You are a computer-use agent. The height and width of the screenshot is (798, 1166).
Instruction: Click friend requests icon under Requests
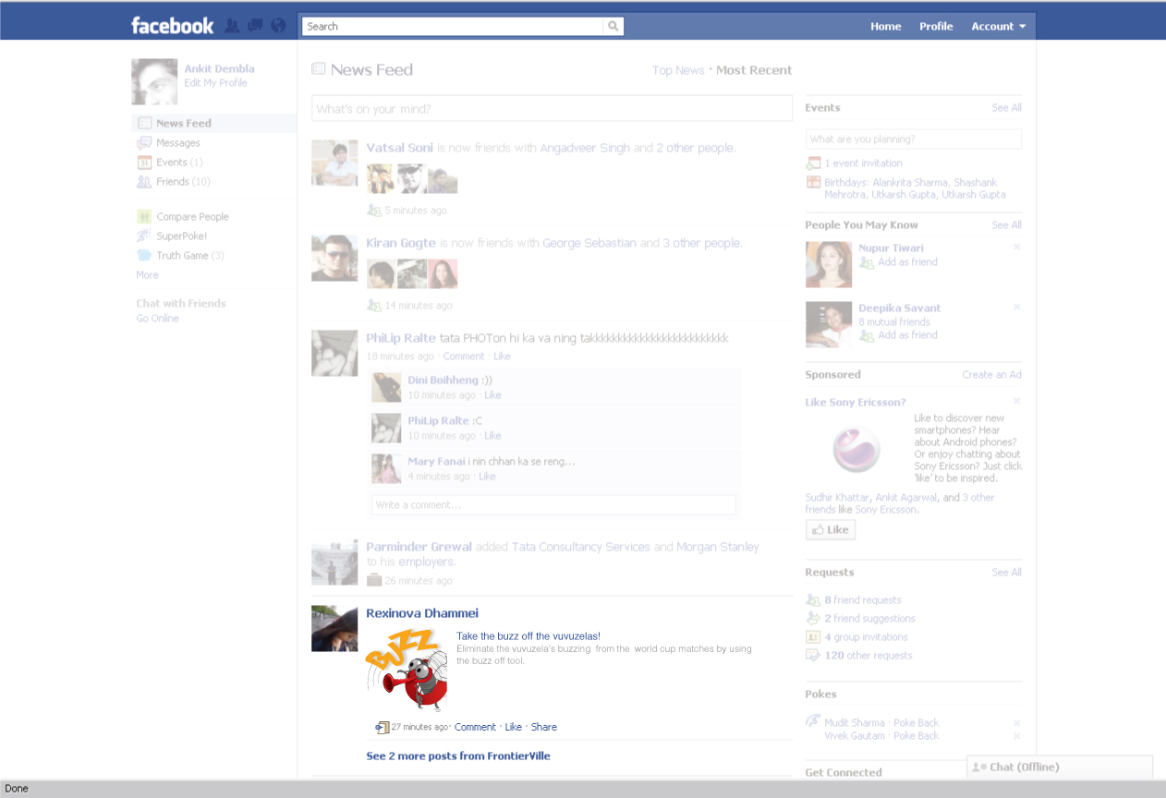pos(813,599)
